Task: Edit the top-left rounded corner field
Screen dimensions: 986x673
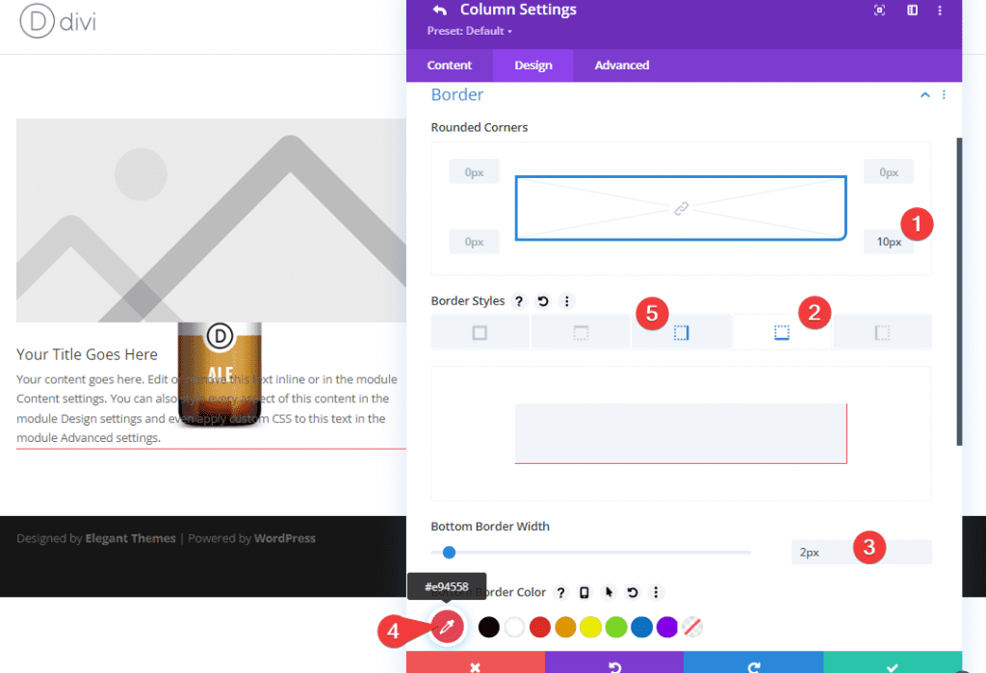Action: tap(474, 171)
